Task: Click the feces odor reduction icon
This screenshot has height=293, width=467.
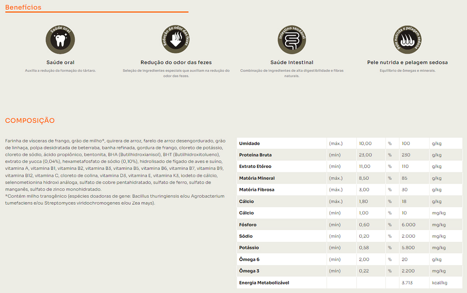Action: (x=176, y=40)
